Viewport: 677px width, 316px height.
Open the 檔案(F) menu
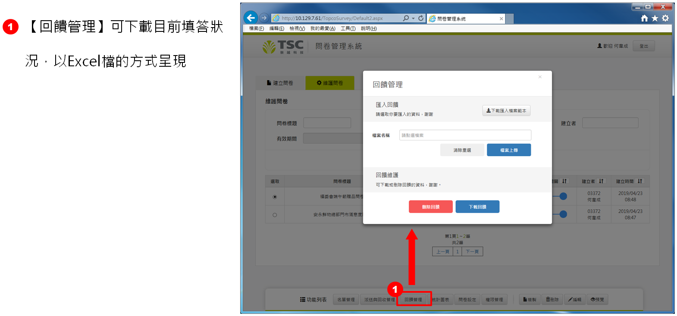(x=256, y=28)
